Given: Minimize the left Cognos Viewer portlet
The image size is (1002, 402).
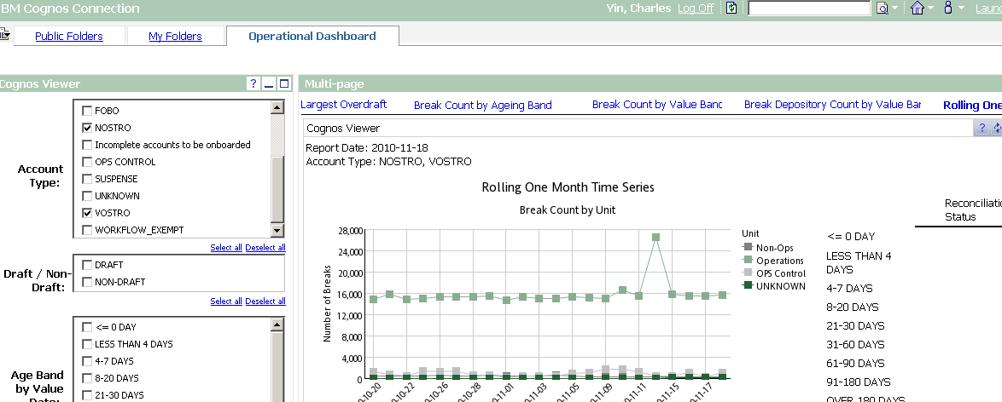Looking at the screenshot, I should pos(269,83).
